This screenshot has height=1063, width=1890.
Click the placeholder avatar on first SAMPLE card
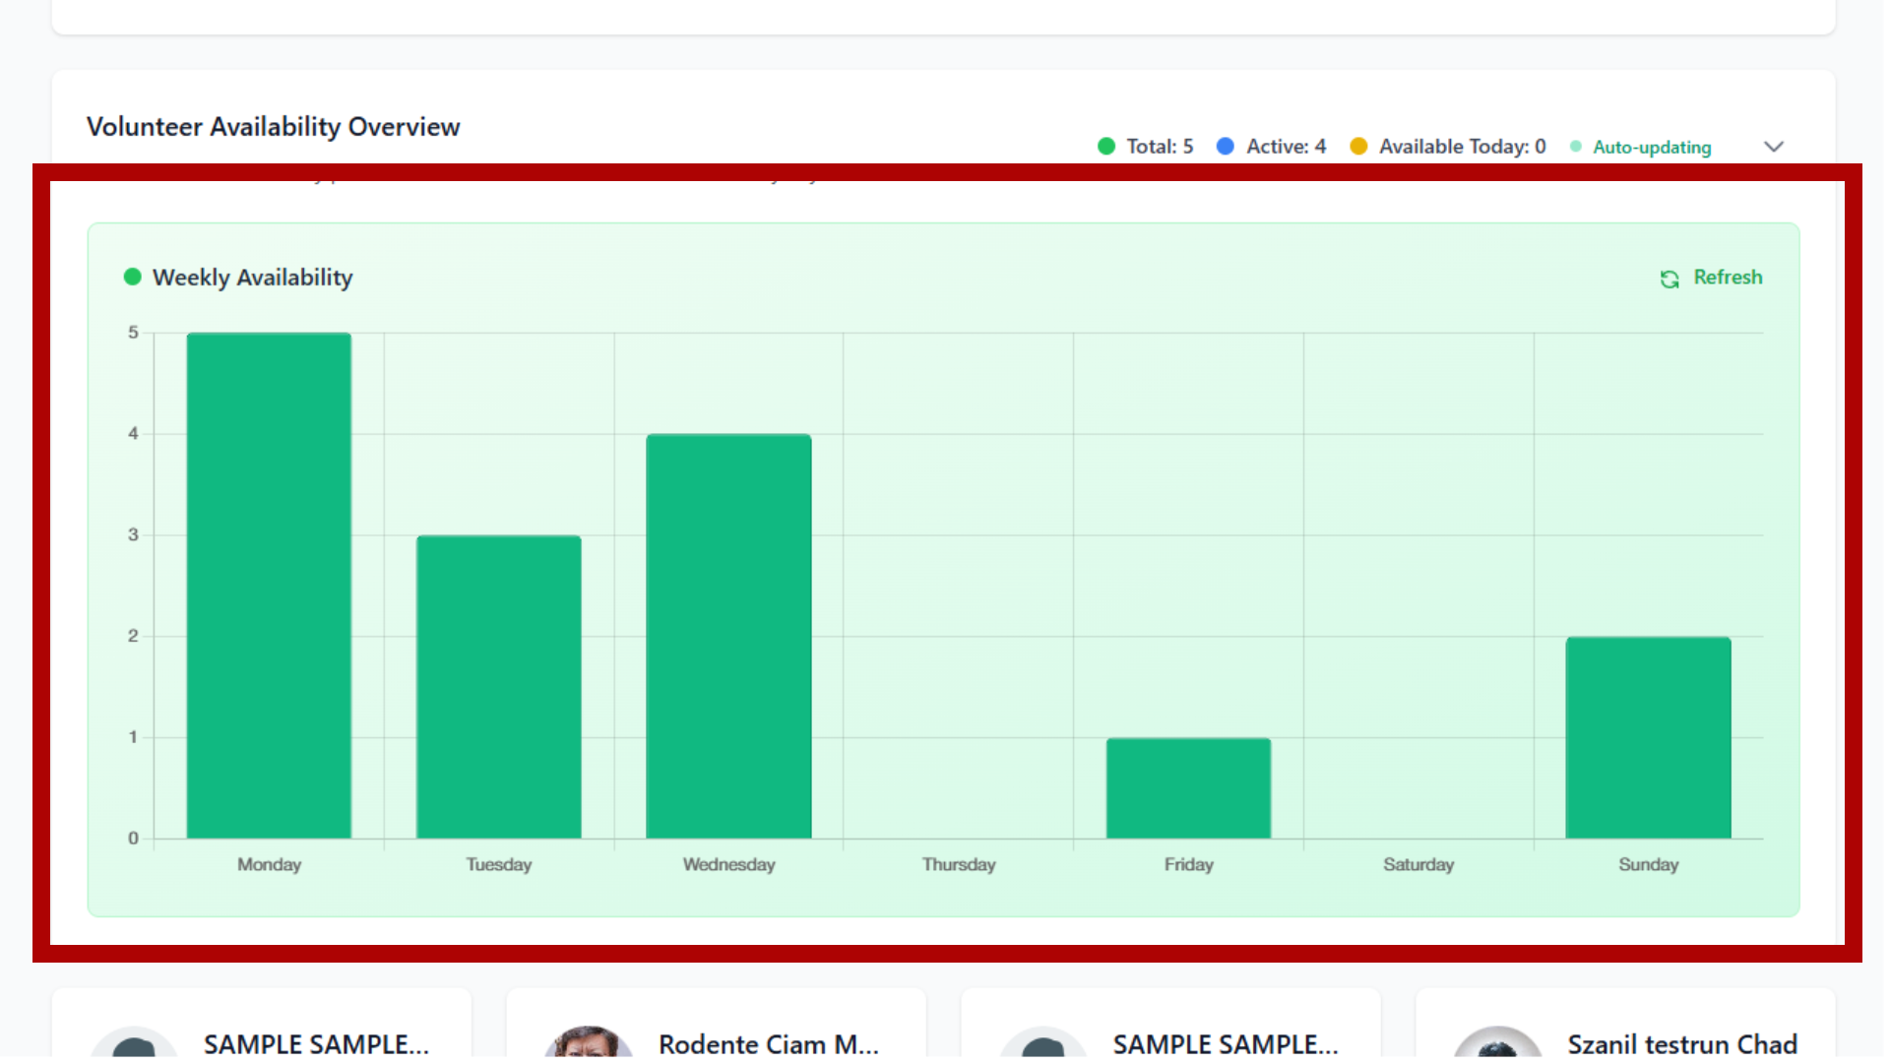tap(135, 1043)
